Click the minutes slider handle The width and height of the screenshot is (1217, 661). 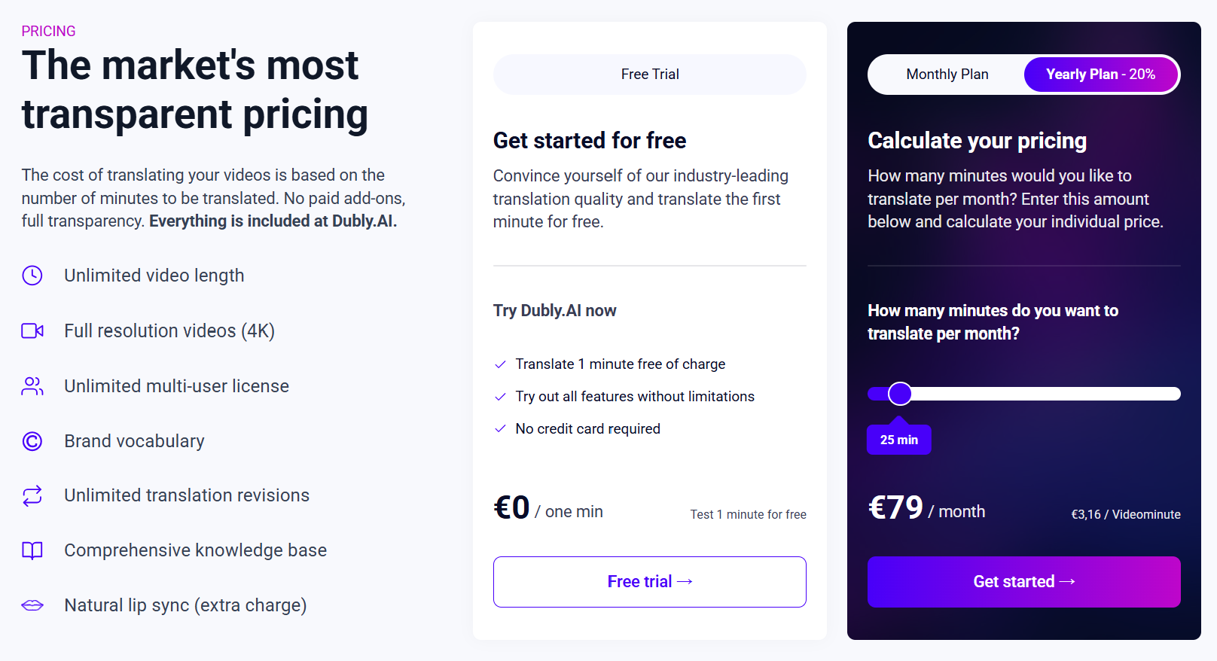pyautogui.click(x=900, y=394)
